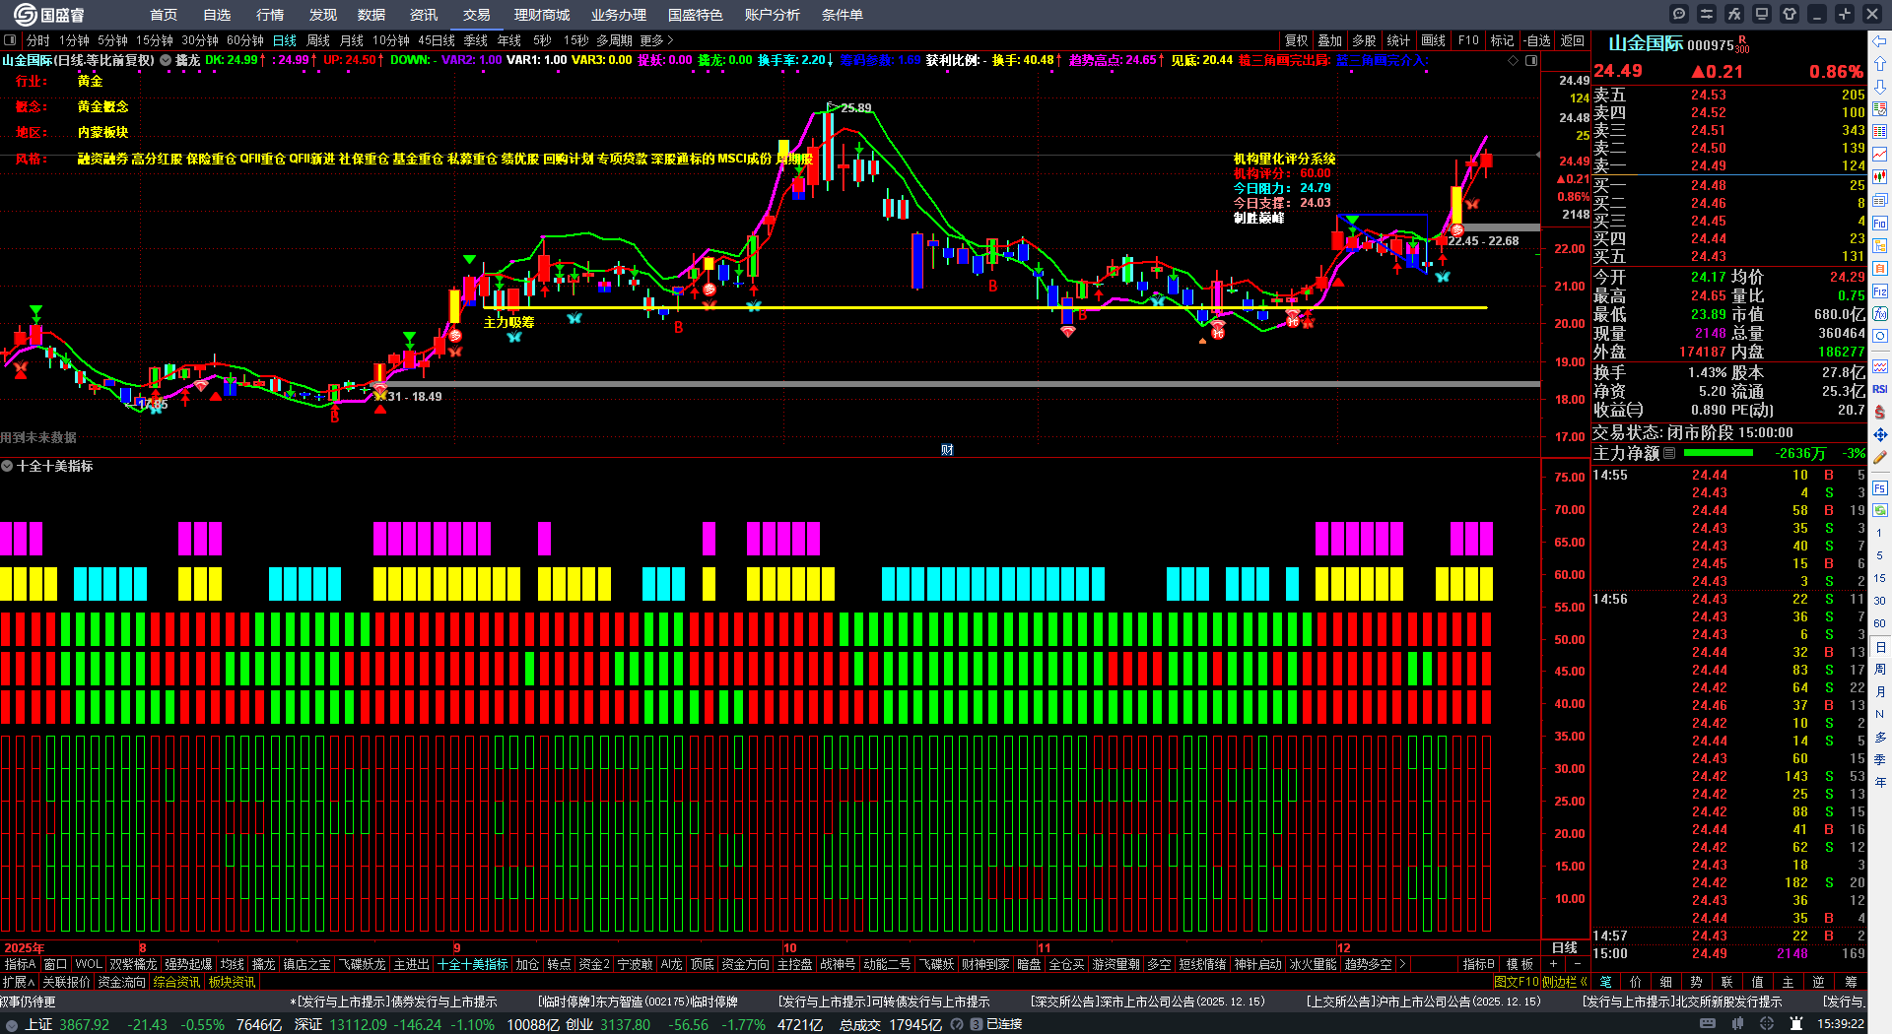1892x1034 pixels.
Task: Open the 资讯 menu
Action: tap(424, 15)
